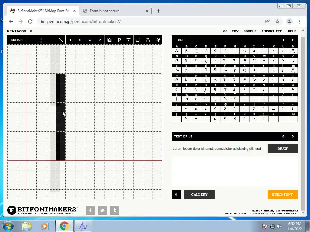Show previous test drive sample
The width and height of the screenshot is (310, 232).
point(283,136)
